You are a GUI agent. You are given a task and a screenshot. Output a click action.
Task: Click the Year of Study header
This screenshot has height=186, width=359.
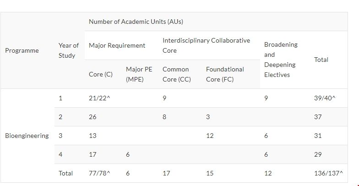tap(68, 50)
